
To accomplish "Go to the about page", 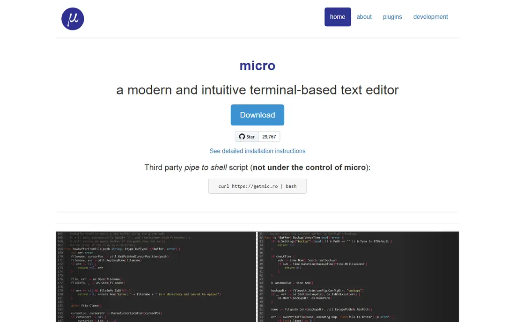I will click(364, 17).
